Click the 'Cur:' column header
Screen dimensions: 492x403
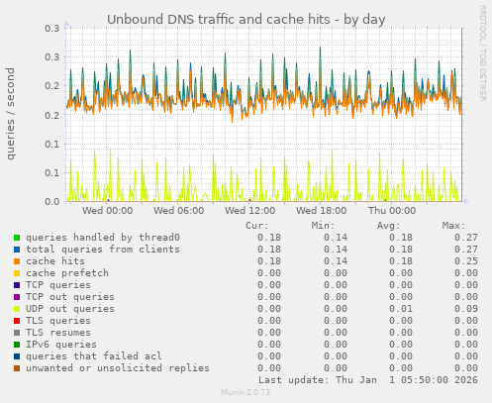[257, 226]
